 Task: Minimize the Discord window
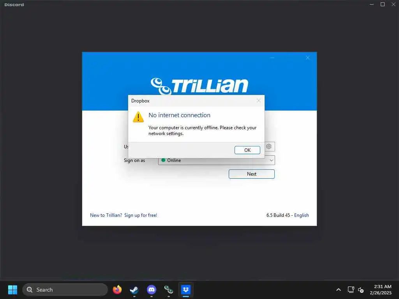click(372, 4)
